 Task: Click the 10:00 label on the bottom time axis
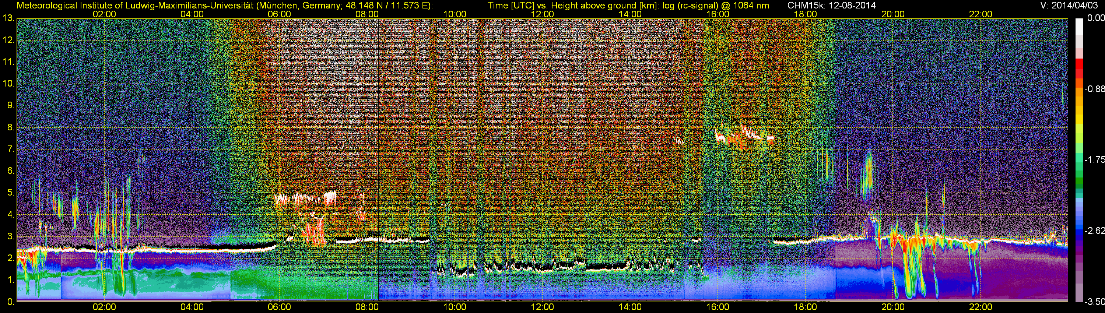pos(455,307)
